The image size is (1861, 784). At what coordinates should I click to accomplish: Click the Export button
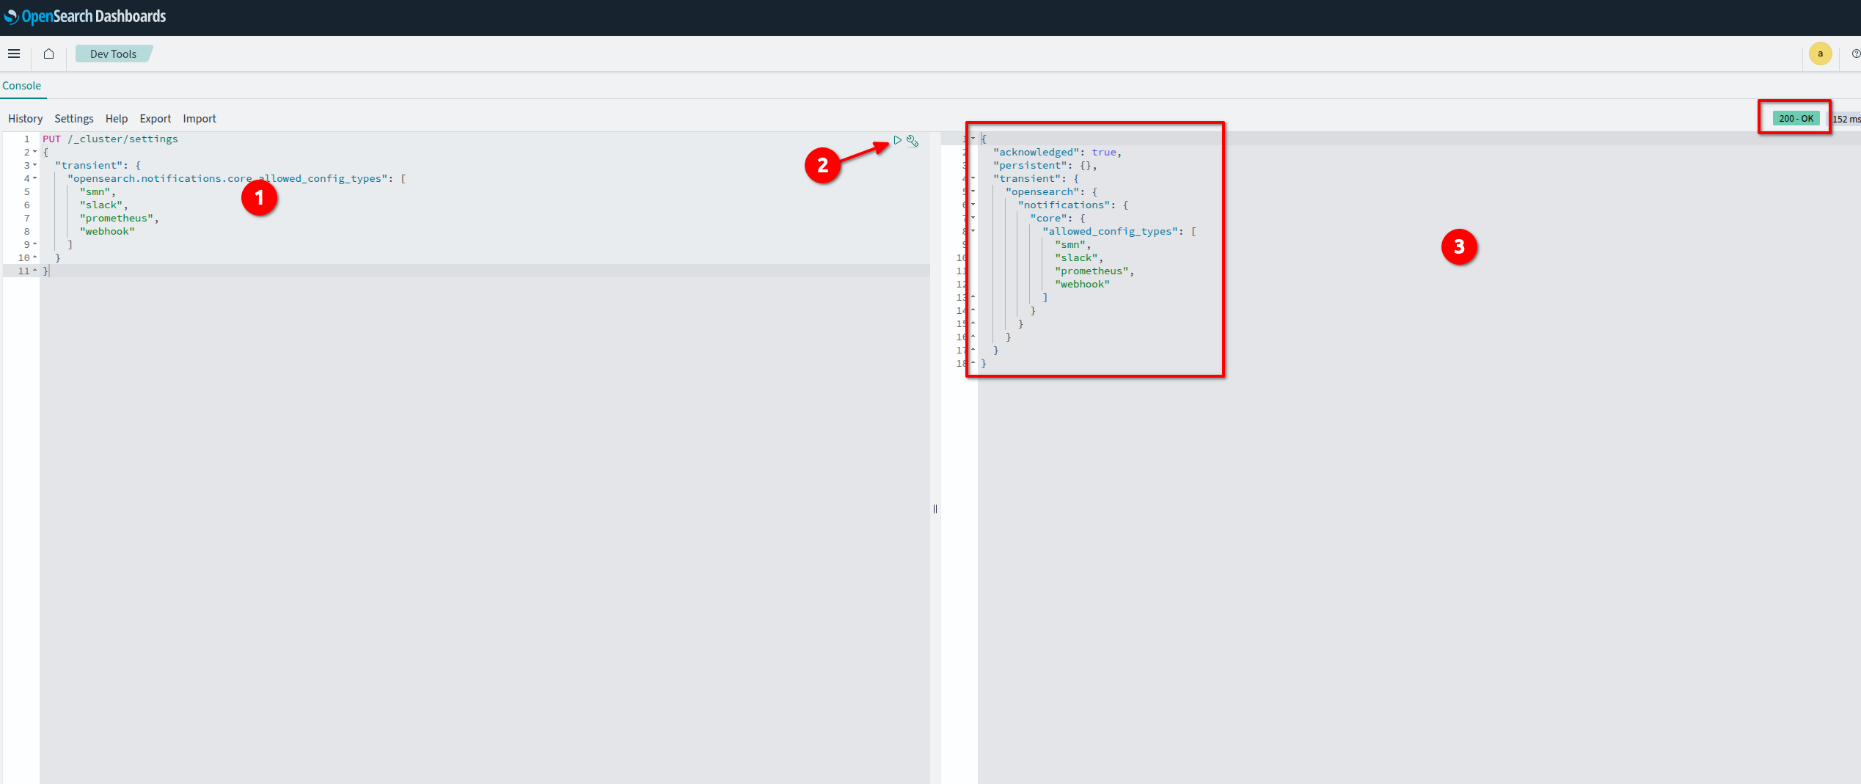pyautogui.click(x=155, y=119)
